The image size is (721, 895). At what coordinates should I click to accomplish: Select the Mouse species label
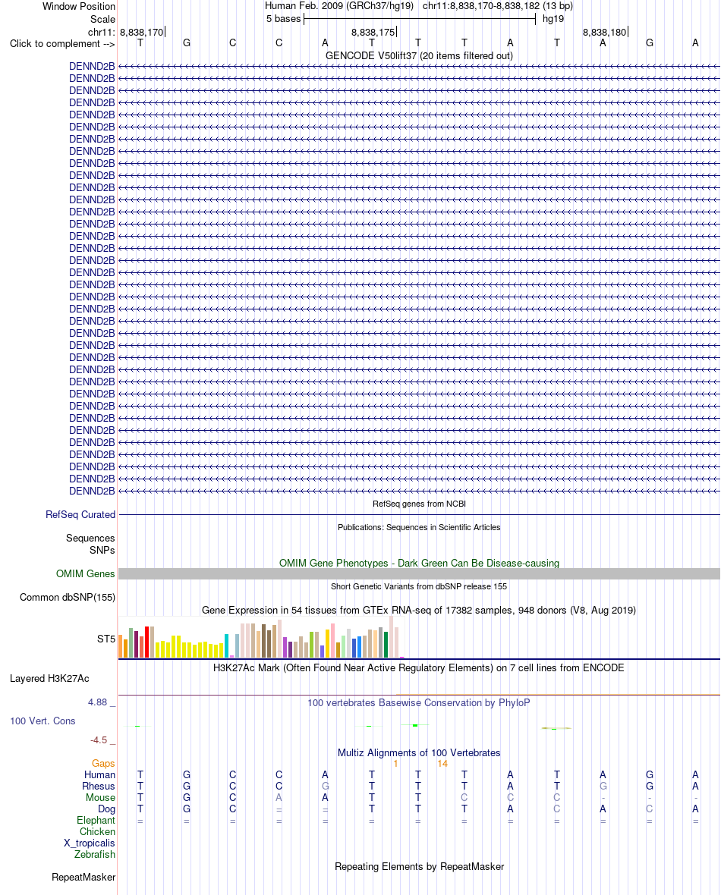100,797
